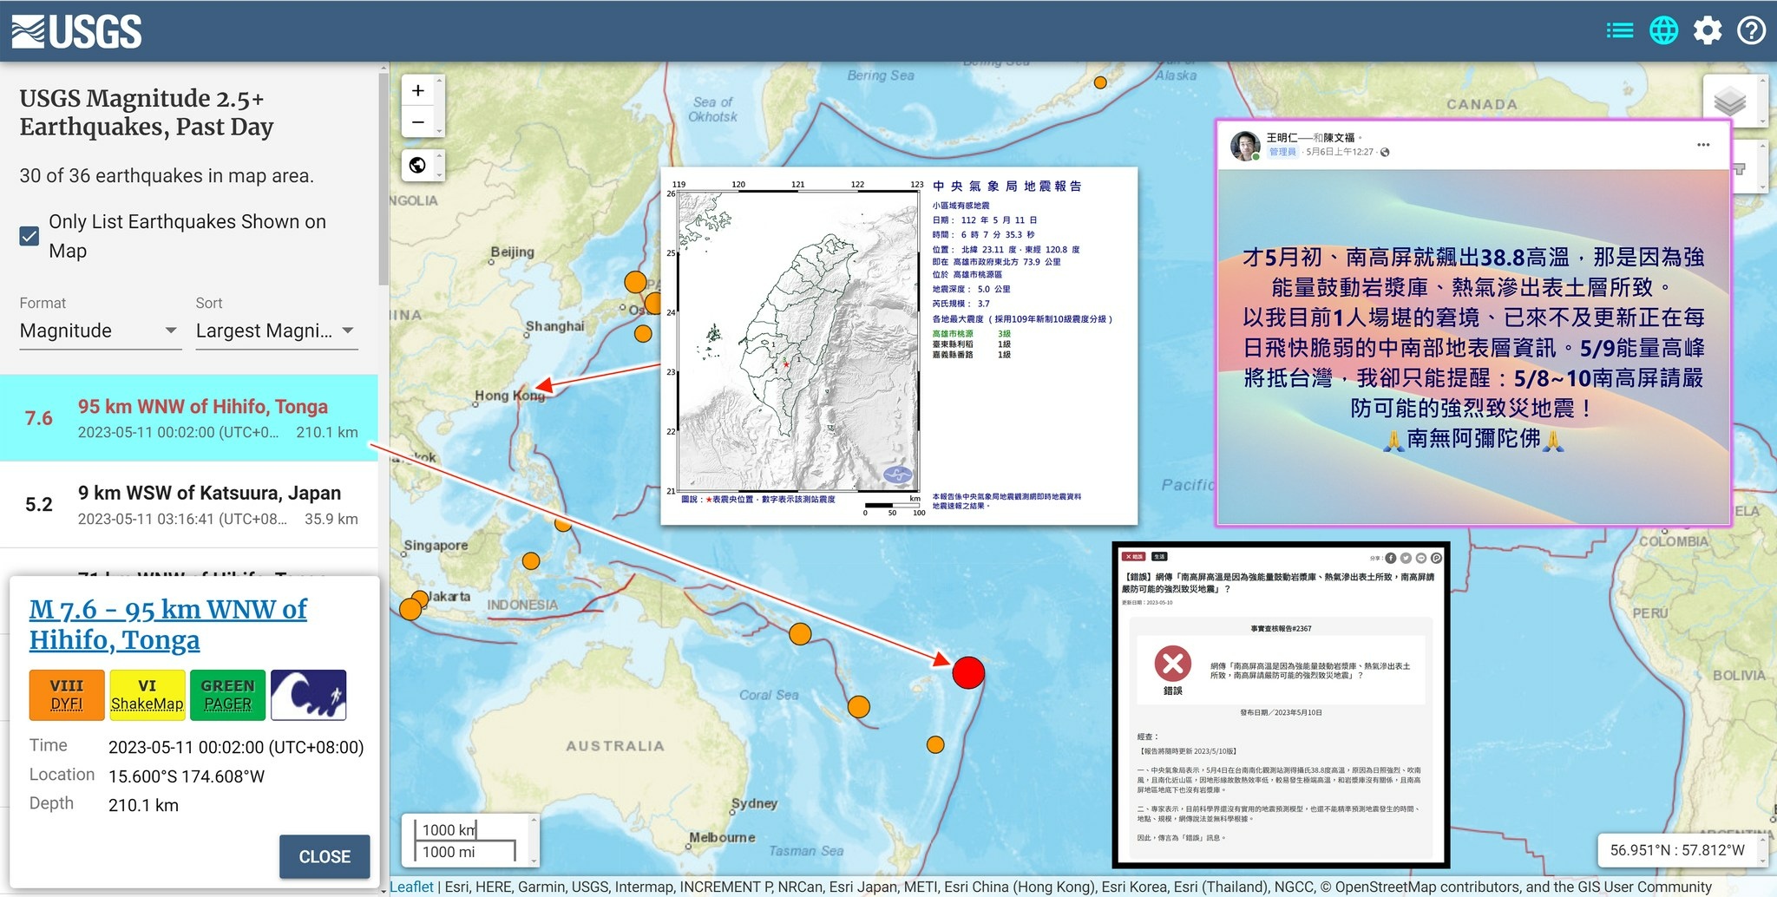The width and height of the screenshot is (1777, 897).
Task: Click the orange marker east of Australia in Coral Sea
Action: pos(859,707)
